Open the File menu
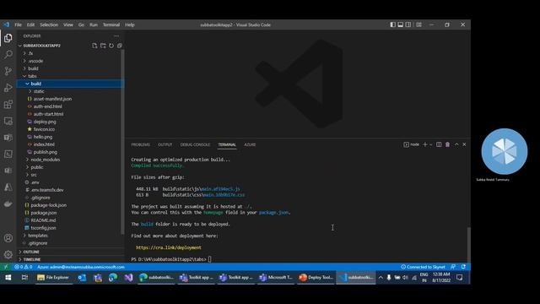The height and width of the screenshot is (304, 540). click(18, 24)
